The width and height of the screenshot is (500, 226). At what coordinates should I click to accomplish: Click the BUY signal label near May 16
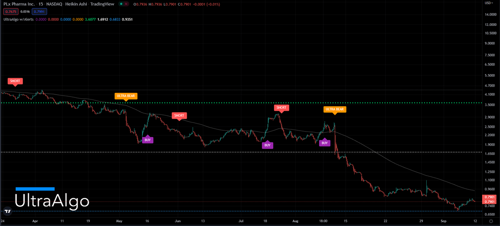point(147,140)
